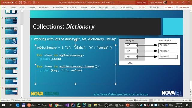Open Outlook from the taskbar
This screenshot has width=192, height=108.
[x=18, y=105]
